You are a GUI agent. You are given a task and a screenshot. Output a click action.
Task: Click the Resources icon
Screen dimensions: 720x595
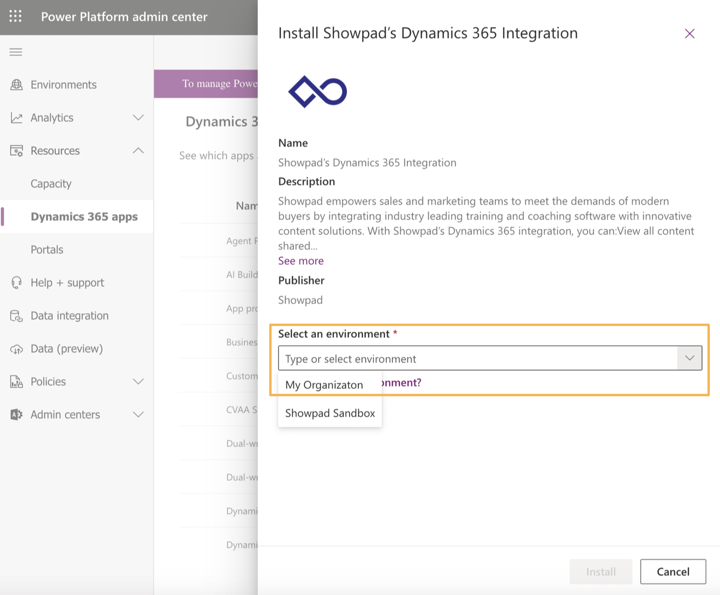coord(16,151)
